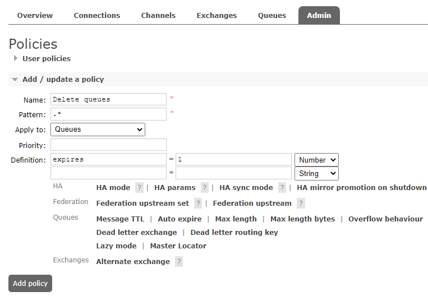The image size is (428, 296).
Task: Go to the Exchanges tab
Action: click(217, 16)
